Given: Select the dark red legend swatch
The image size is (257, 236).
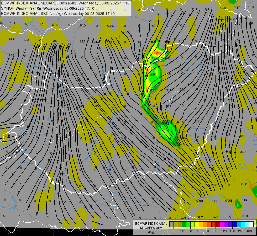Looking at the screenshot, I should [218, 224].
